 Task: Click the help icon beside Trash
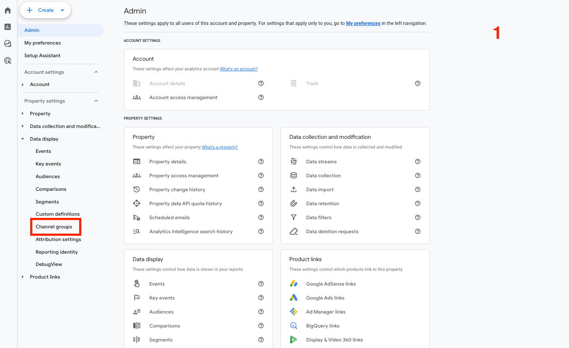point(418,83)
